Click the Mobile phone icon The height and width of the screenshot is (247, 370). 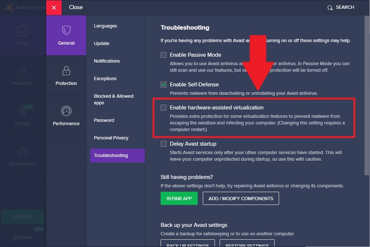(x=15, y=237)
